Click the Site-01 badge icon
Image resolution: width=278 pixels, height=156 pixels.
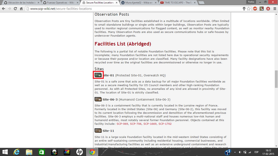(98, 75)
